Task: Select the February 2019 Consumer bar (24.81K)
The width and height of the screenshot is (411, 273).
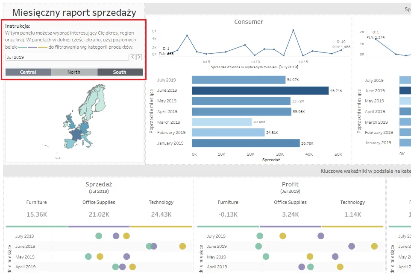Action: coord(228,132)
